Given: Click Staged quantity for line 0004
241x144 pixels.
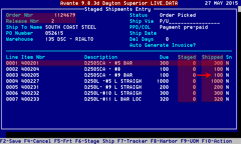Looking at the screenshot, I should click(x=194, y=81).
